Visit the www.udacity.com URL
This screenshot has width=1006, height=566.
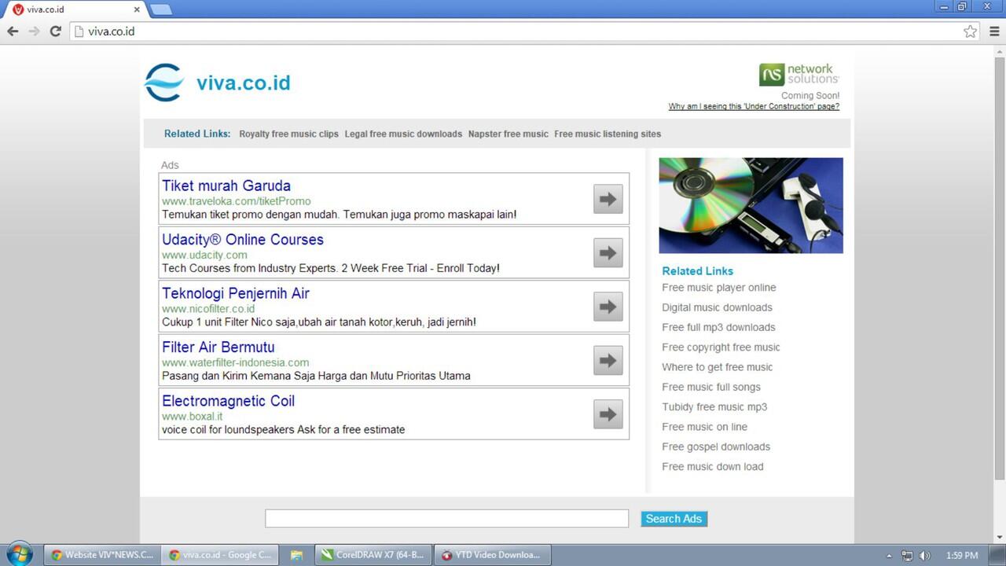coord(204,255)
